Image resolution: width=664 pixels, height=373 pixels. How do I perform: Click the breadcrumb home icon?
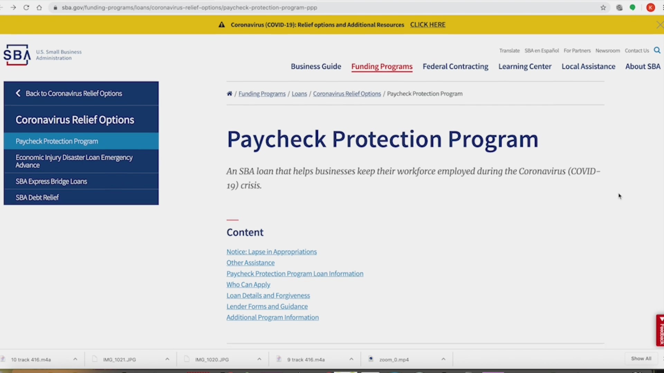pos(229,94)
